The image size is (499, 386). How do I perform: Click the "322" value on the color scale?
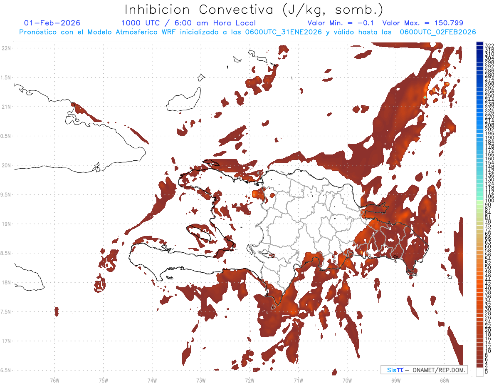[x=489, y=45]
